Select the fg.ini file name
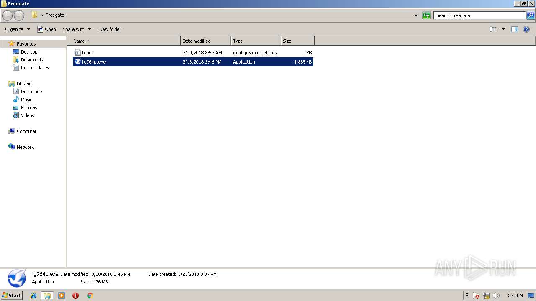 click(87, 53)
